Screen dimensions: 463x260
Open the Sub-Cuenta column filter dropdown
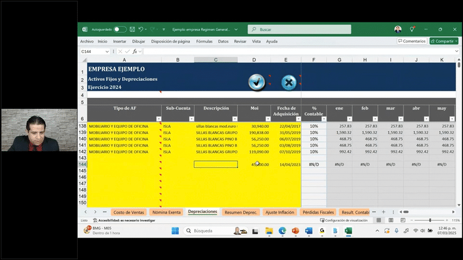tap(190, 118)
